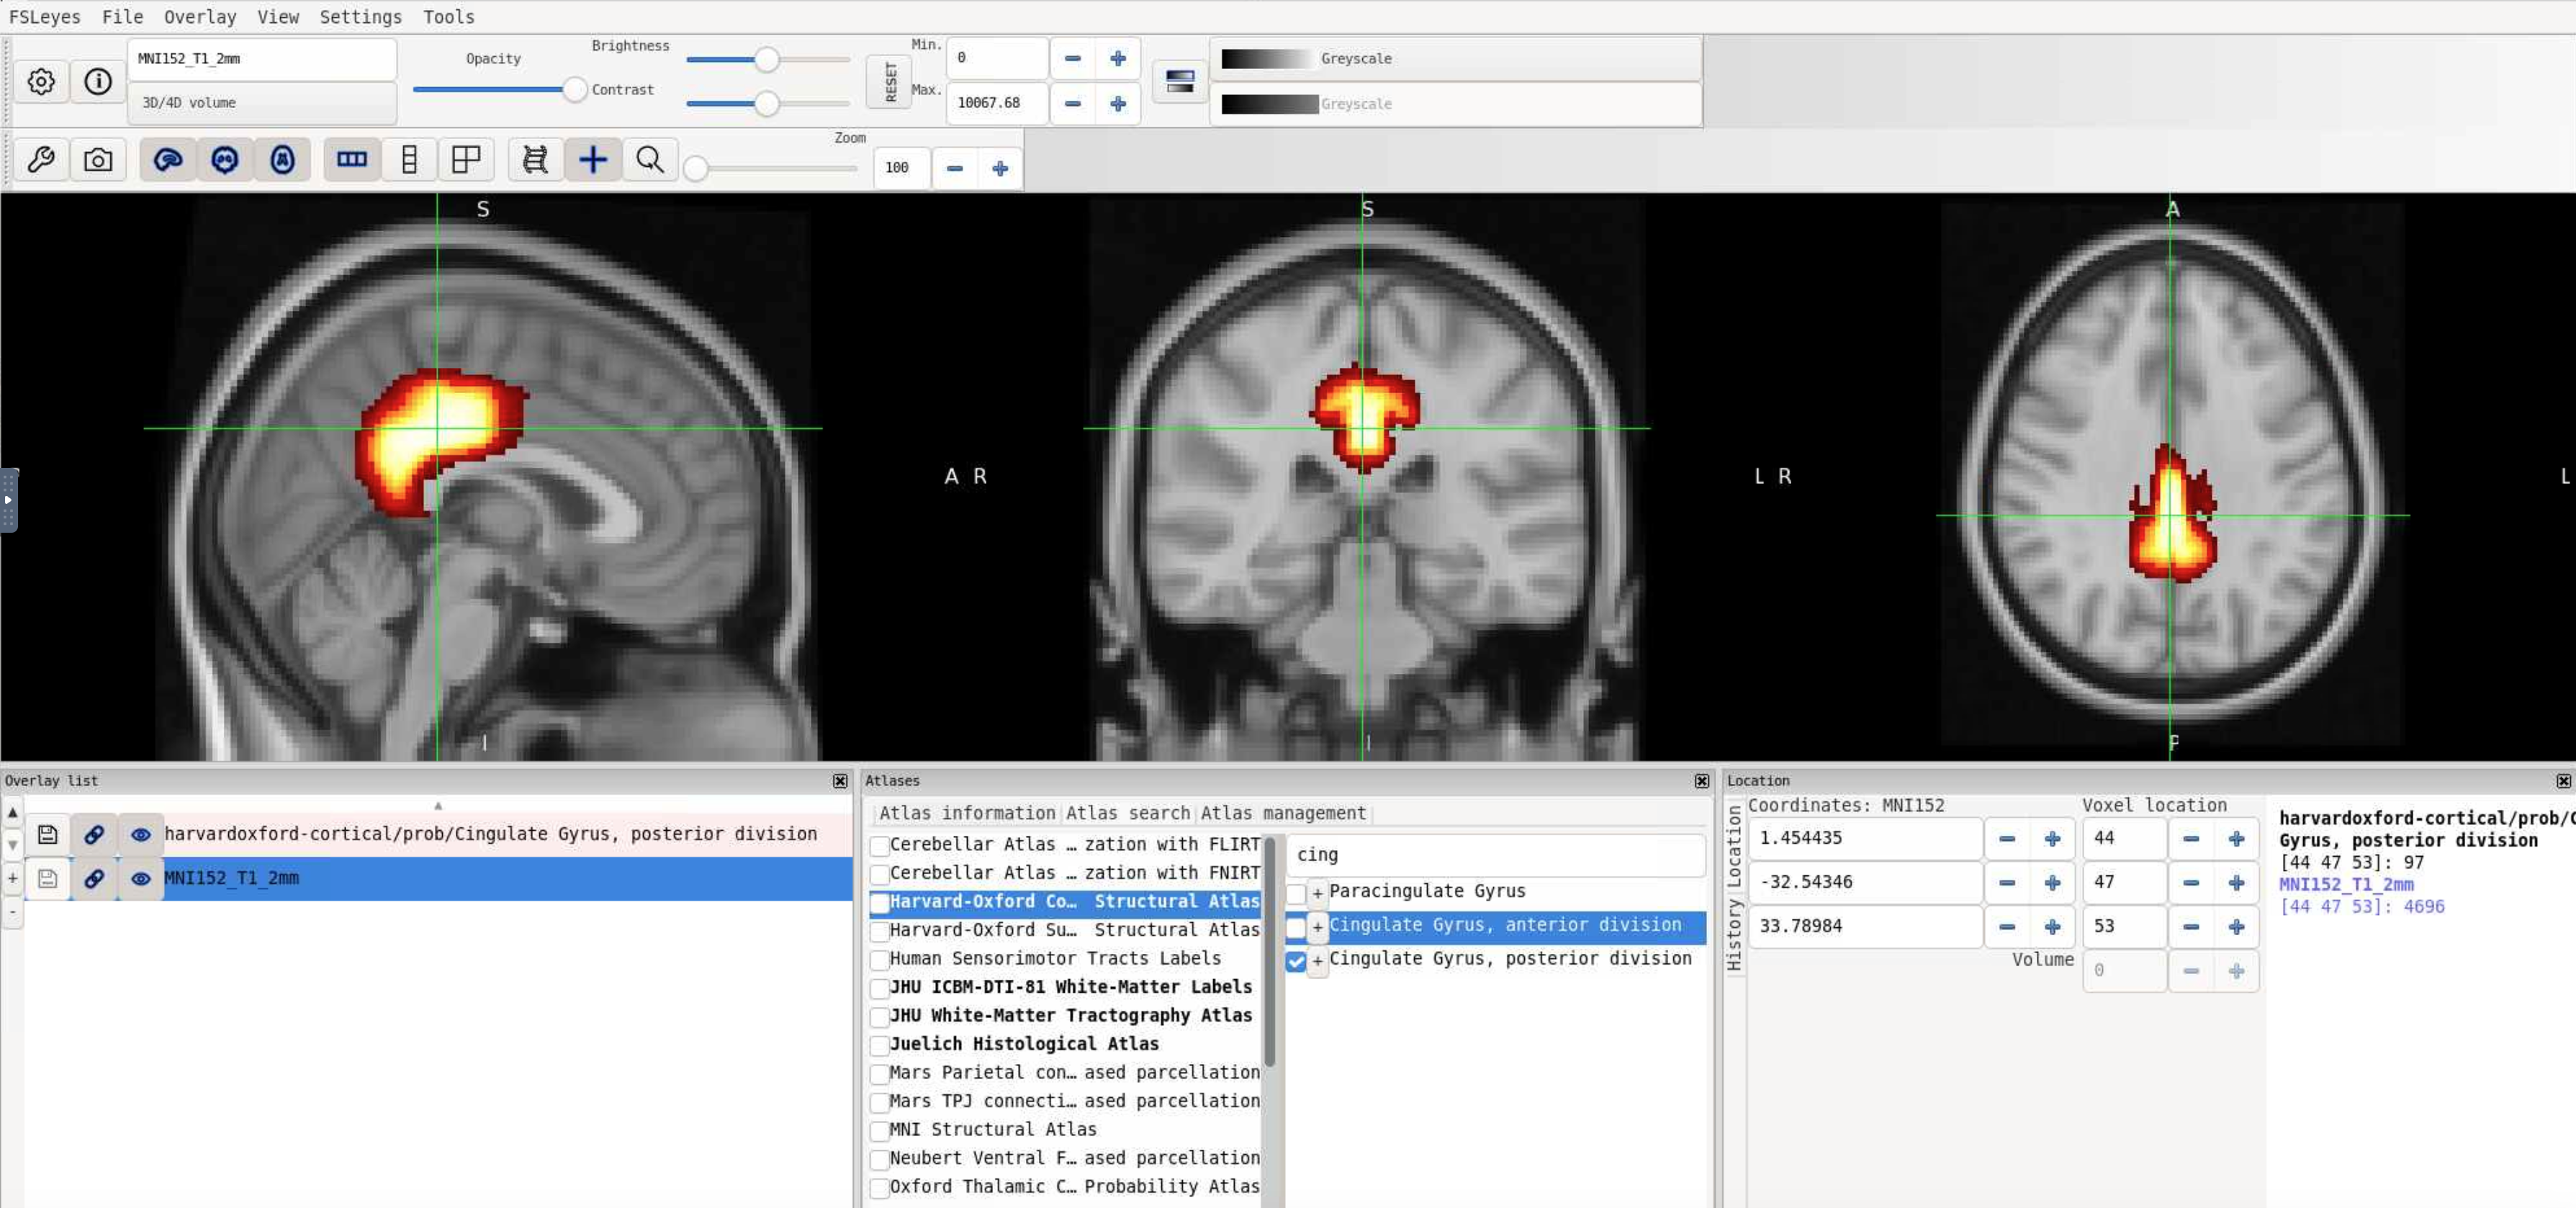Switch to Atlas management tab
This screenshot has width=2576, height=1208.
click(1283, 813)
